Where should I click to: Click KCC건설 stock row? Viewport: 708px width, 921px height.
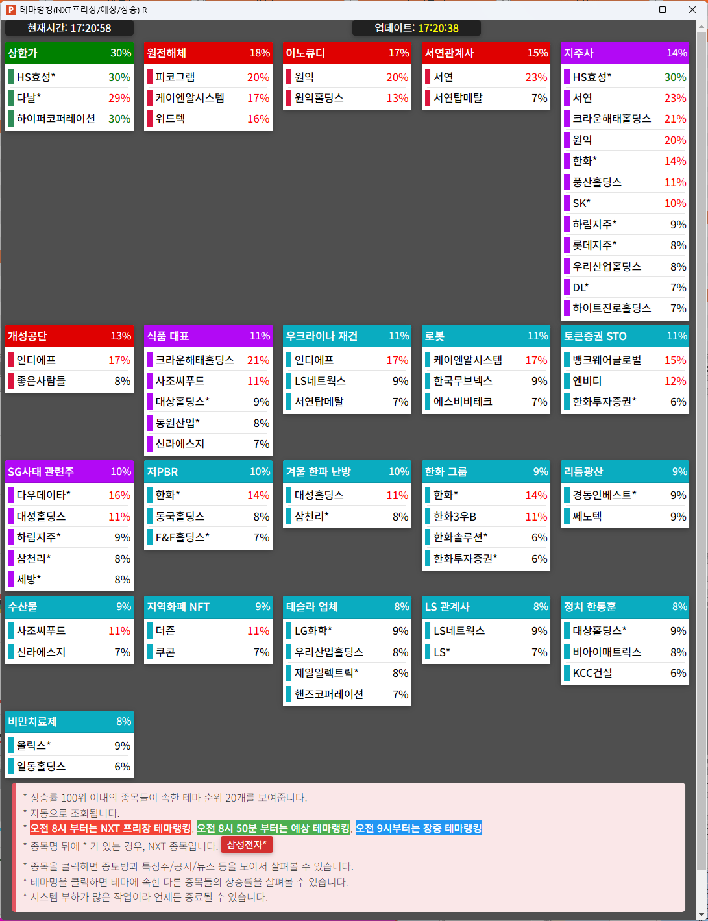click(x=625, y=673)
